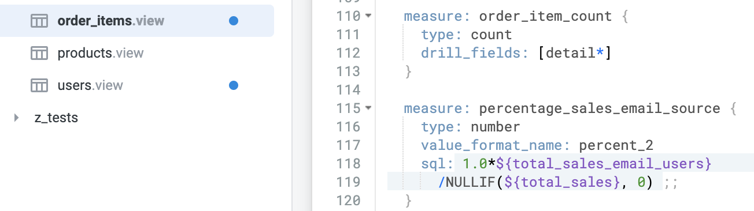Click the products.view table icon
Screen dimensions: 754x211
tap(39, 54)
